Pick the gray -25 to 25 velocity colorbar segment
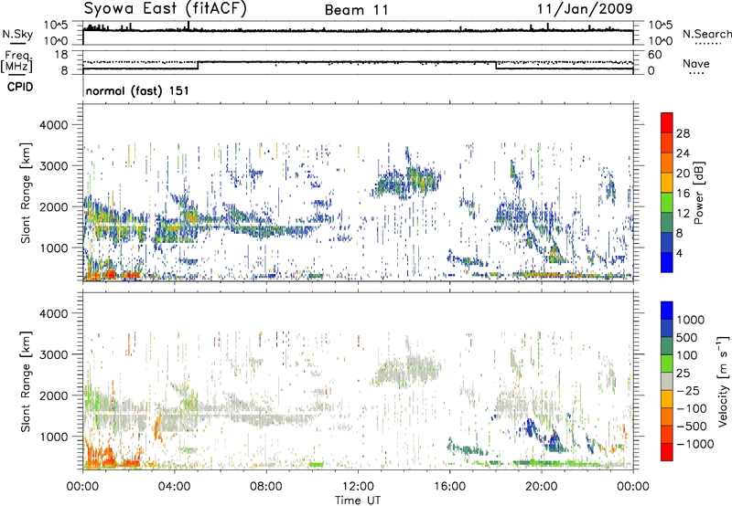Viewport: 732px width, 506px height. coord(667,382)
